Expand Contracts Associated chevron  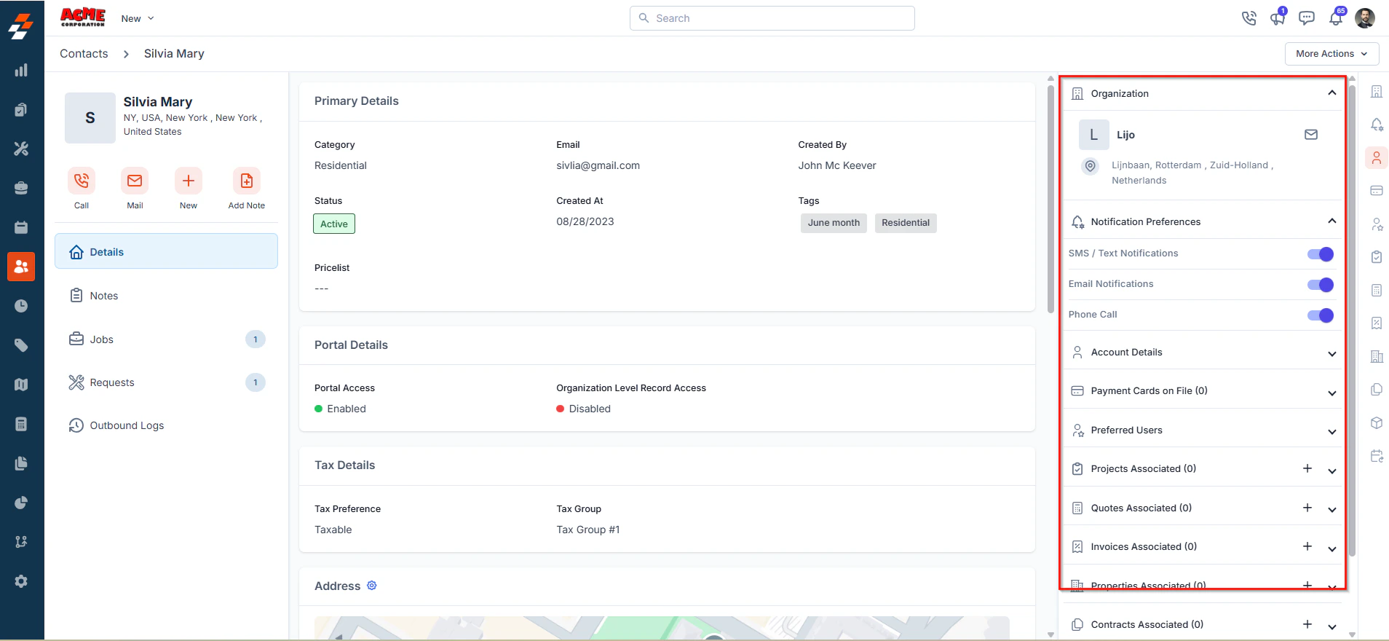pos(1331,627)
